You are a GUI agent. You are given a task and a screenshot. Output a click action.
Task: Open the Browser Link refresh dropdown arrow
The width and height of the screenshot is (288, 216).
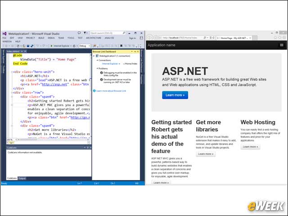[x=77, y=46]
